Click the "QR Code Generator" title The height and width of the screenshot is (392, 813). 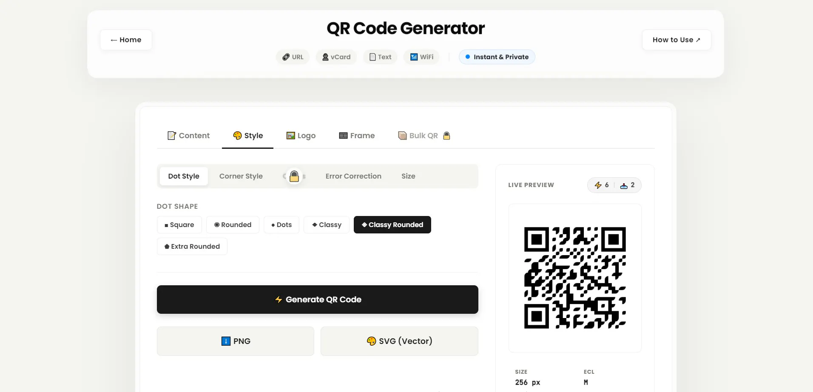click(406, 28)
